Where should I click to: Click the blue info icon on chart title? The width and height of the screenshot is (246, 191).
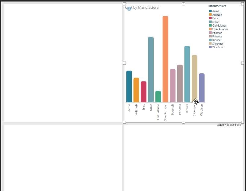tap(129, 9)
